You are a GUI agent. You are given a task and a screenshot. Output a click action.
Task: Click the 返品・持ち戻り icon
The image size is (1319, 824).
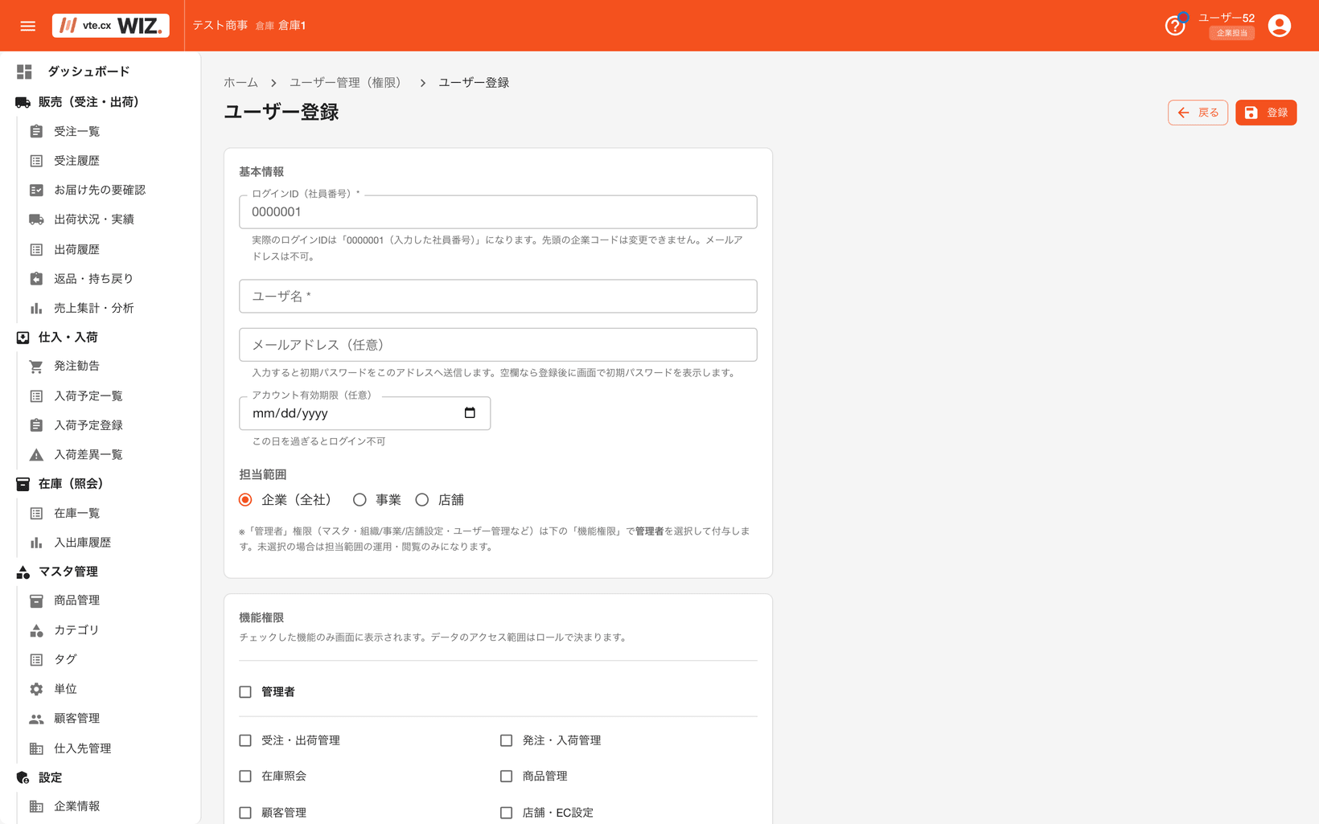(x=36, y=279)
